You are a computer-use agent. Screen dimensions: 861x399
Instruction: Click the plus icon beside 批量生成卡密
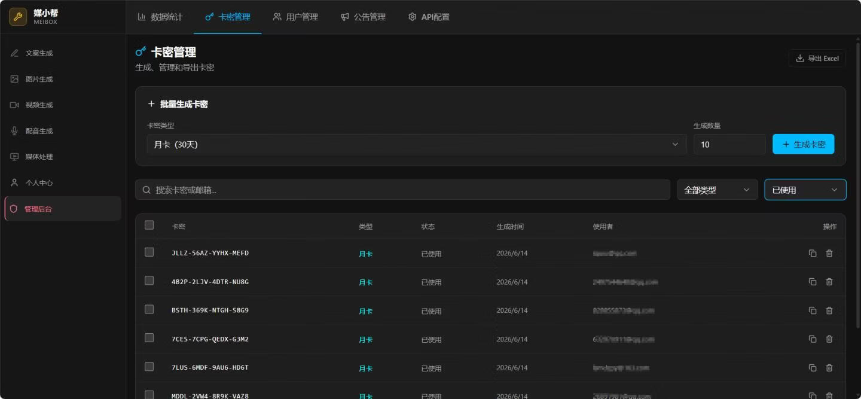pos(151,103)
